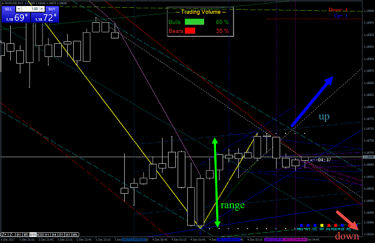Click the blue M15 trend indicator square
Image resolution: width=375 pixels, height=243 pixels.
[x=343, y=226]
